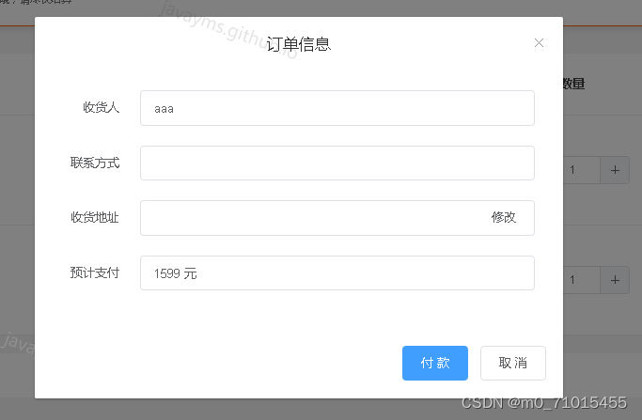Image resolution: width=642 pixels, height=420 pixels.
Task: Click the 收货人 input field containing aaa
Action: point(337,108)
